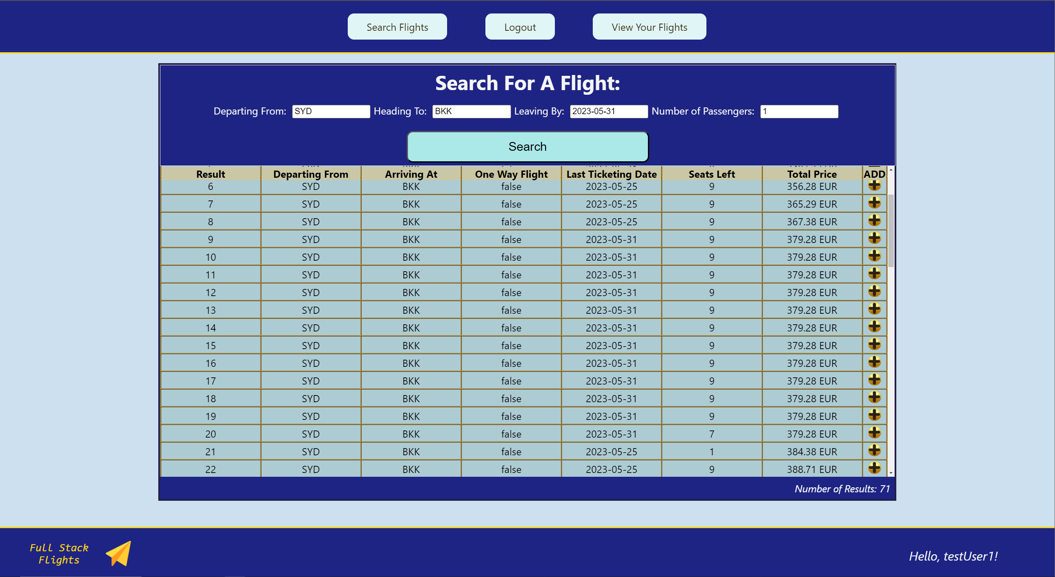Image resolution: width=1055 pixels, height=577 pixels.
Task: Click the scrollbar down arrow
Action: click(891, 473)
